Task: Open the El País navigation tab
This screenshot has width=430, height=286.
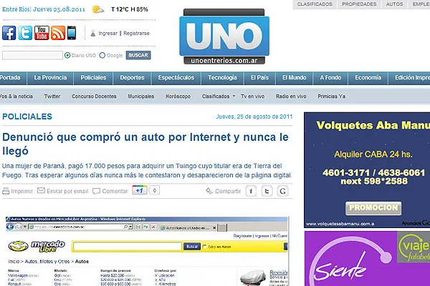Action: [x=259, y=78]
